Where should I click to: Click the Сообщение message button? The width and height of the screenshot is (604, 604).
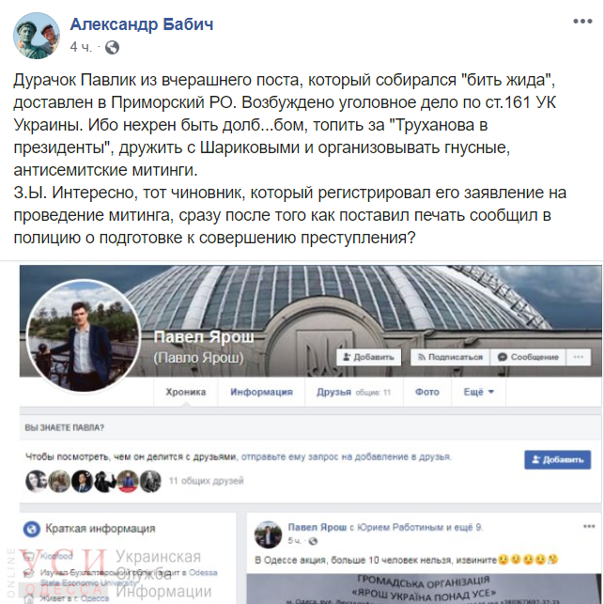point(528,357)
